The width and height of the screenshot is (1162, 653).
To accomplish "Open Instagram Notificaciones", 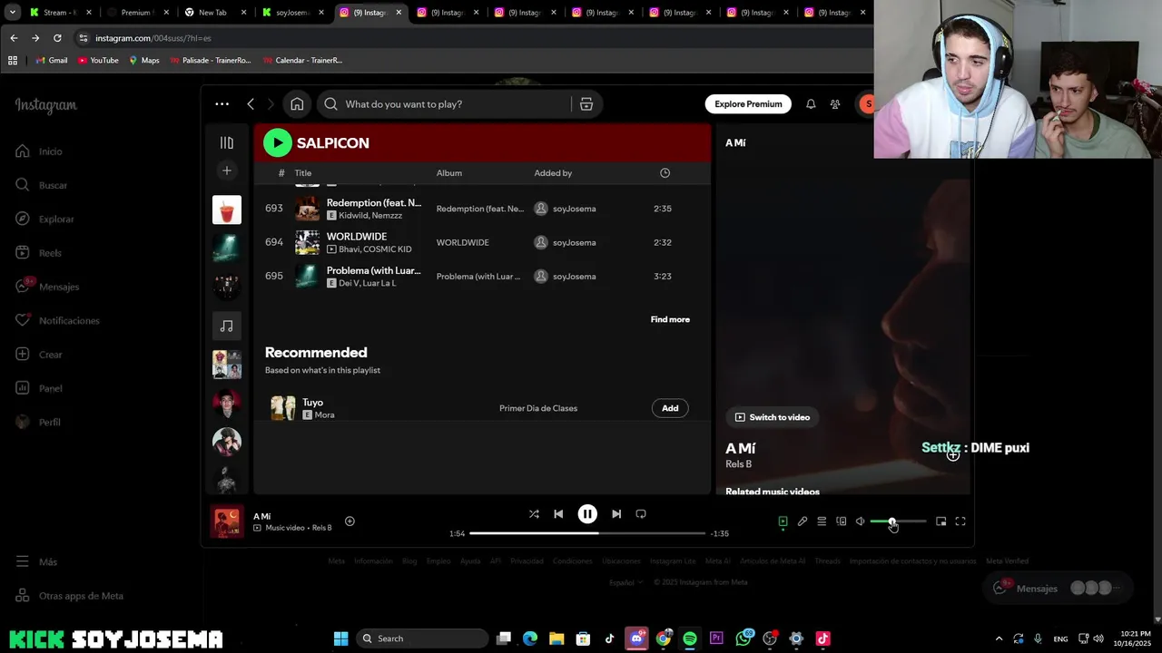I will click(57, 320).
